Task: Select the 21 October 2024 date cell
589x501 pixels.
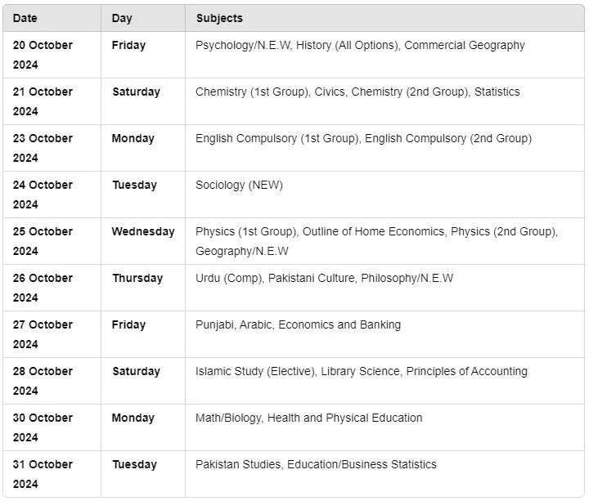Action: click(x=52, y=101)
